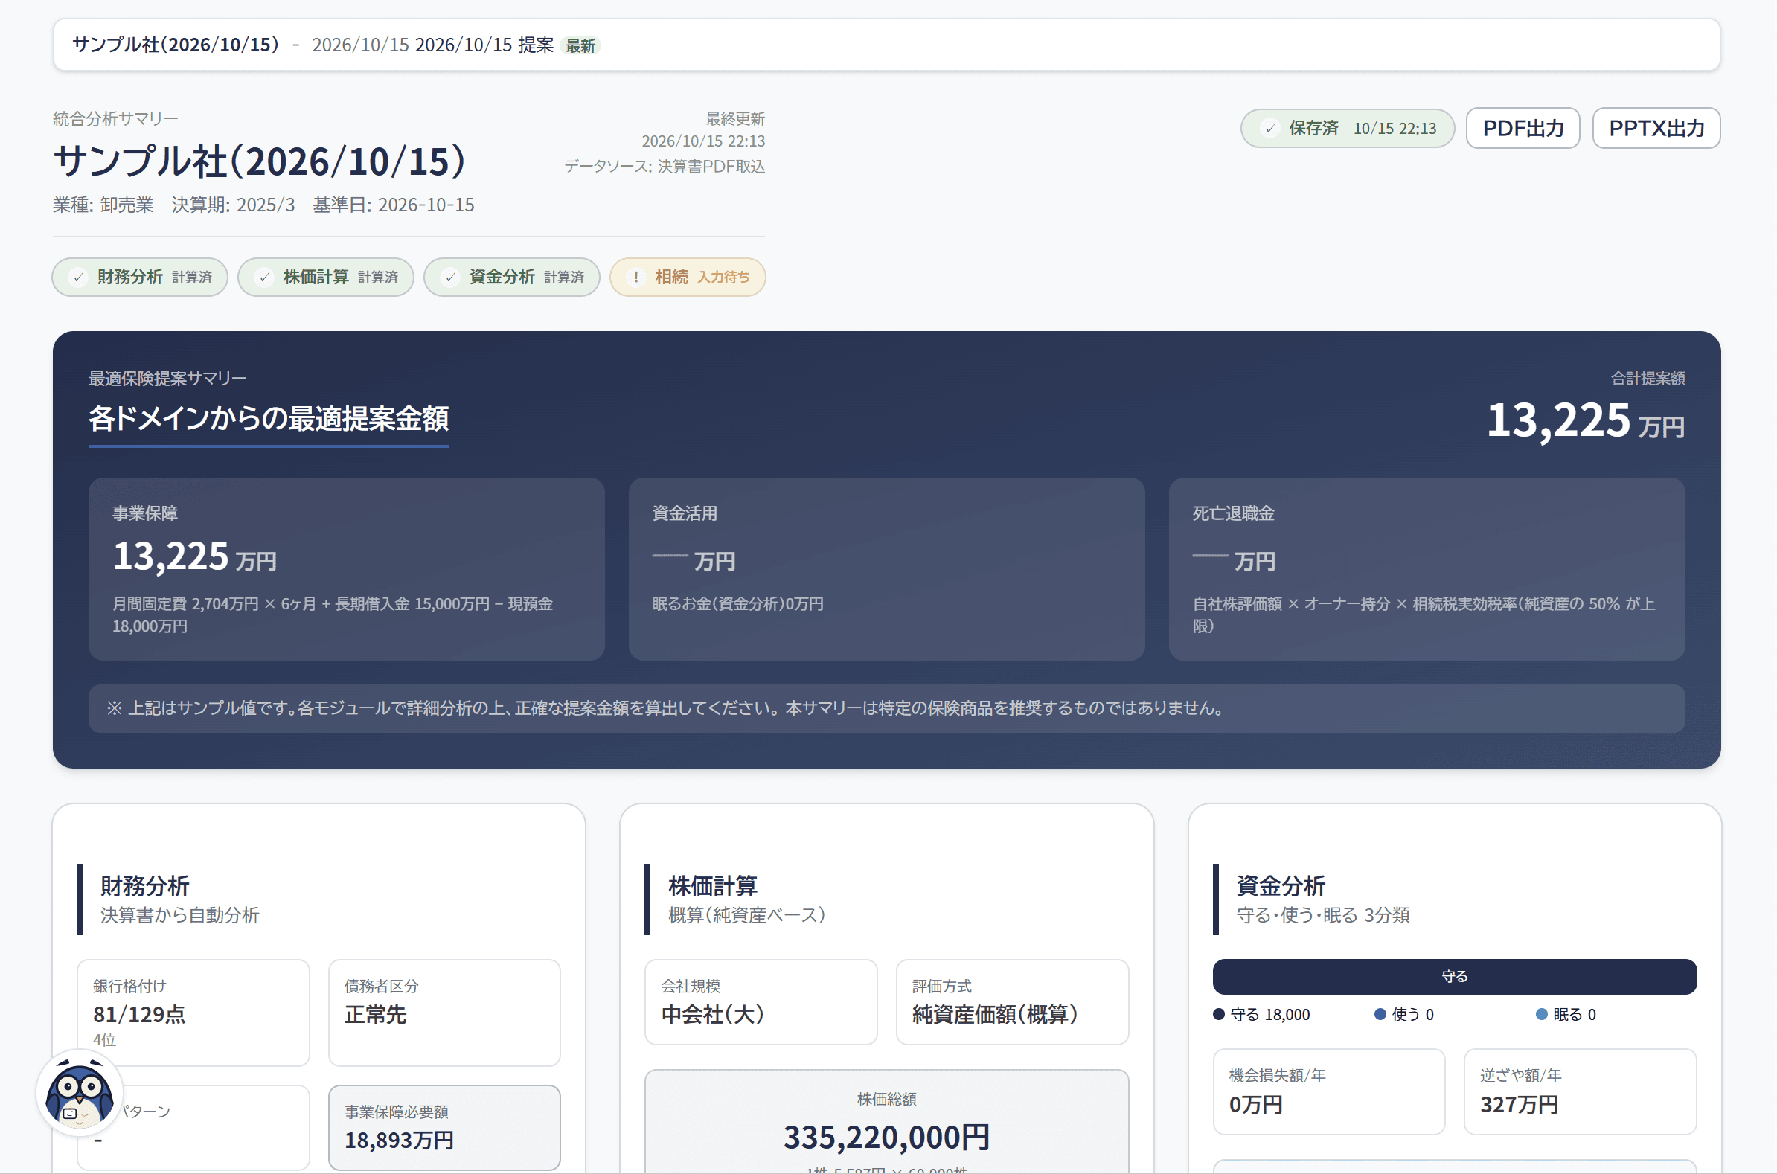Click the 会社規模 中会社(大) tile
1777x1174 pixels.
point(761,1002)
